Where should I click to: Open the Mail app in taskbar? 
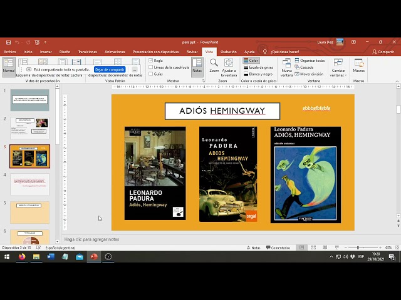coord(80,257)
